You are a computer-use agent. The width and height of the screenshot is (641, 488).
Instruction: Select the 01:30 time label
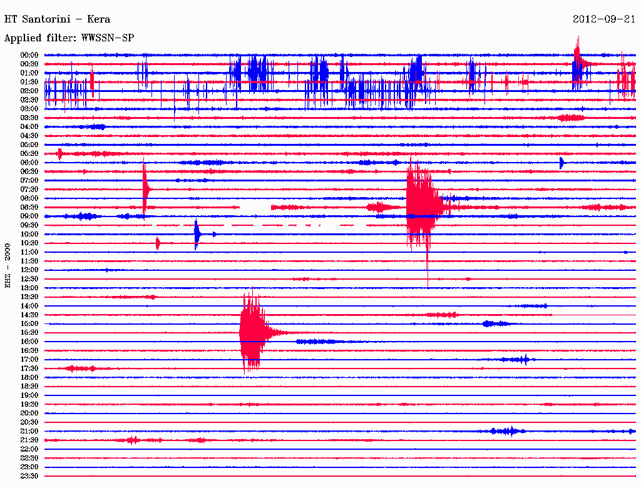[29, 82]
